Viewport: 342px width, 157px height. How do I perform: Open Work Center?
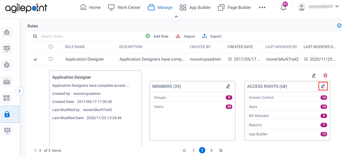click(124, 7)
